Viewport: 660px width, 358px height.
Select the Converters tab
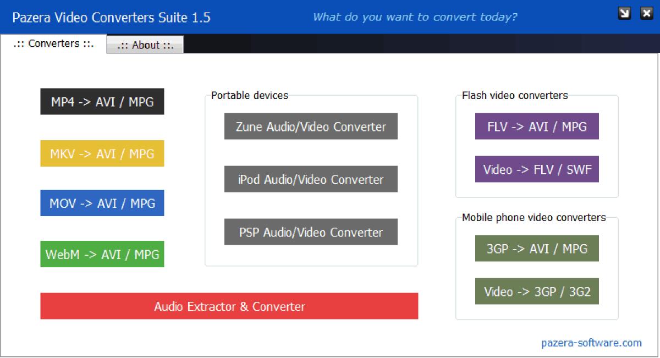click(x=53, y=43)
